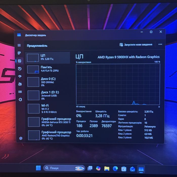Click the threads count 2389
Viewport: 177px width, 177px height.
[94, 126]
